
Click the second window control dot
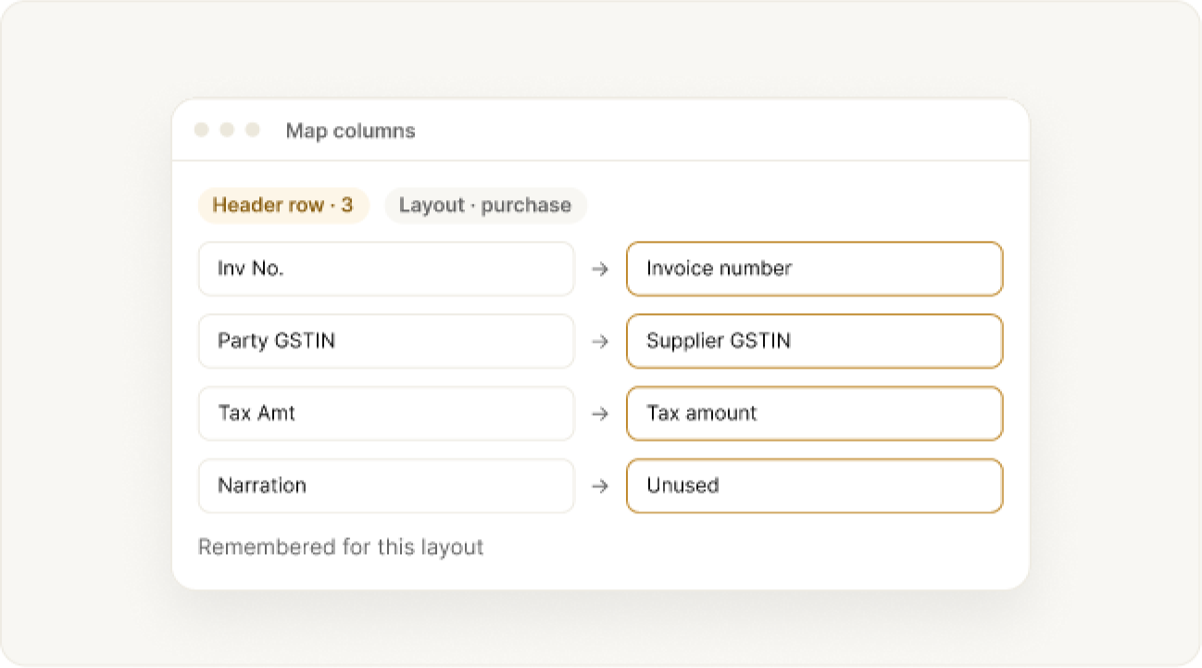(x=227, y=131)
